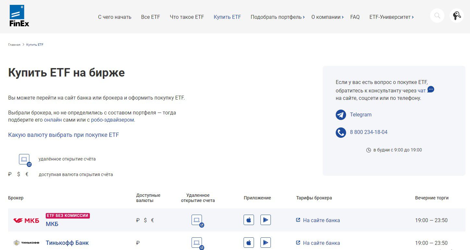
Task: Click Главная breadcrumb link
Action: pyautogui.click(x=14, y=45)
